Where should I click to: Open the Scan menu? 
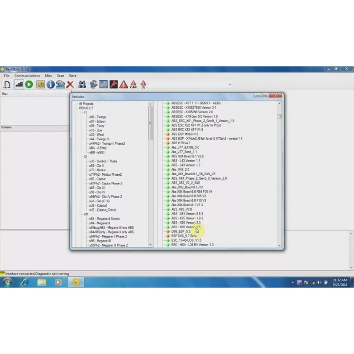[x=61, y=75]
